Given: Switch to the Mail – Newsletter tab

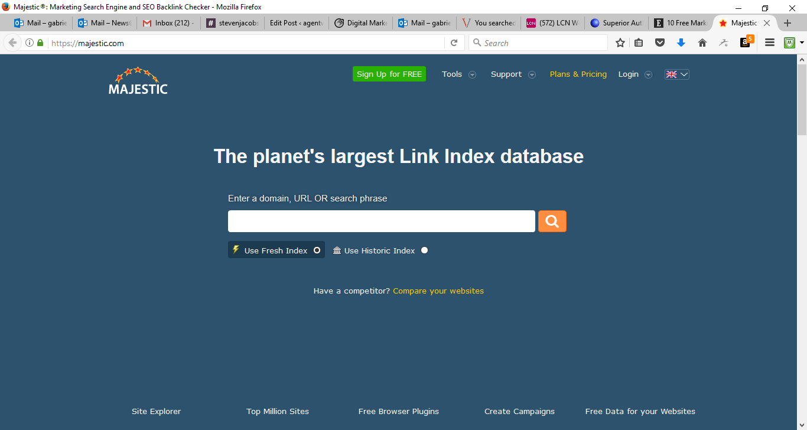Looking at the screenshot, I should coord(105,23).
